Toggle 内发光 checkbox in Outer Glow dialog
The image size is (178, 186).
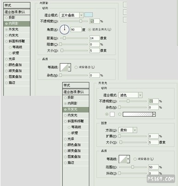pos(65,116)
